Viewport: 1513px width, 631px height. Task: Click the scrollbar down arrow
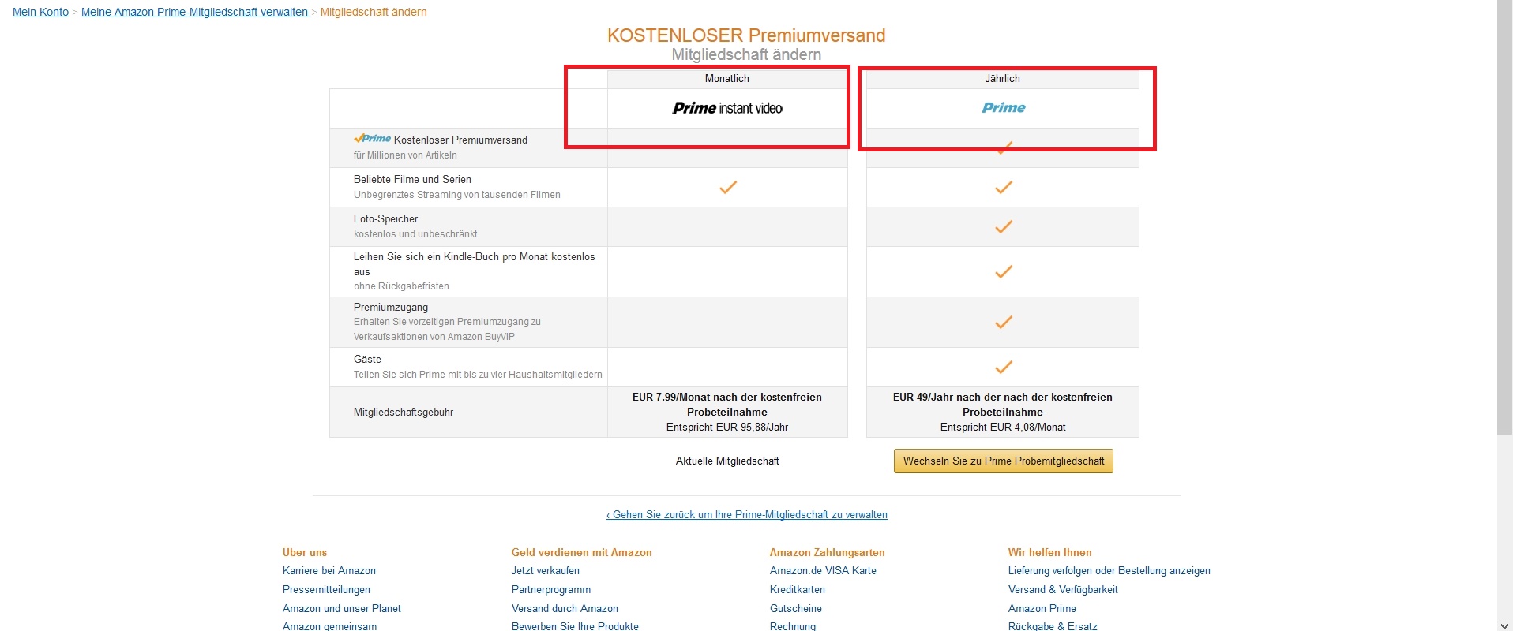pyautogui.click(x=1504, y=625)
